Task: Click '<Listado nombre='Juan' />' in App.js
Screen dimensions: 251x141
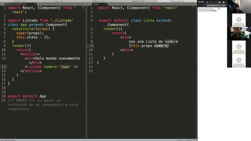Action: [51, 67]
